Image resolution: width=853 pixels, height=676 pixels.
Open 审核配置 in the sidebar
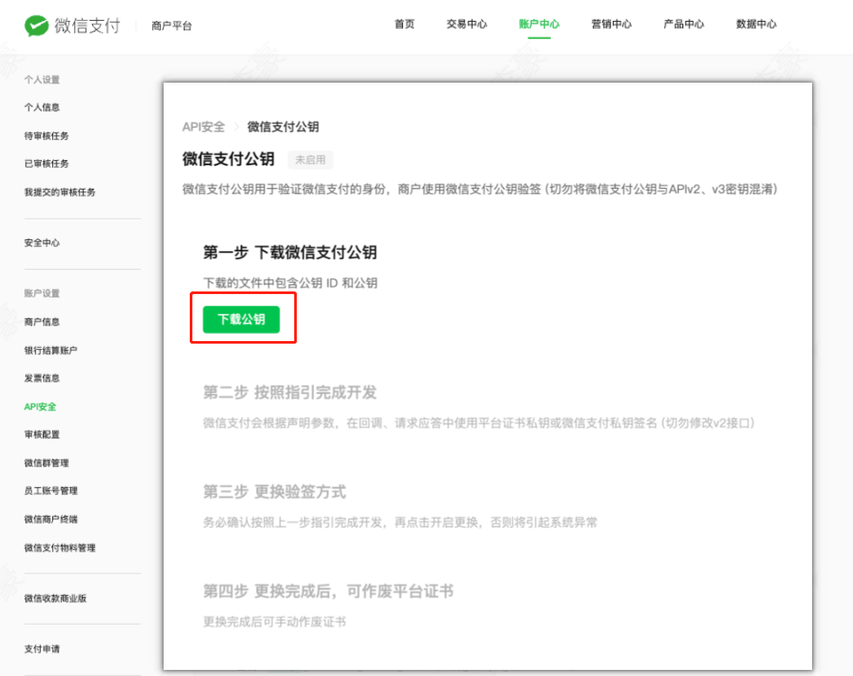tap(42, 434)
